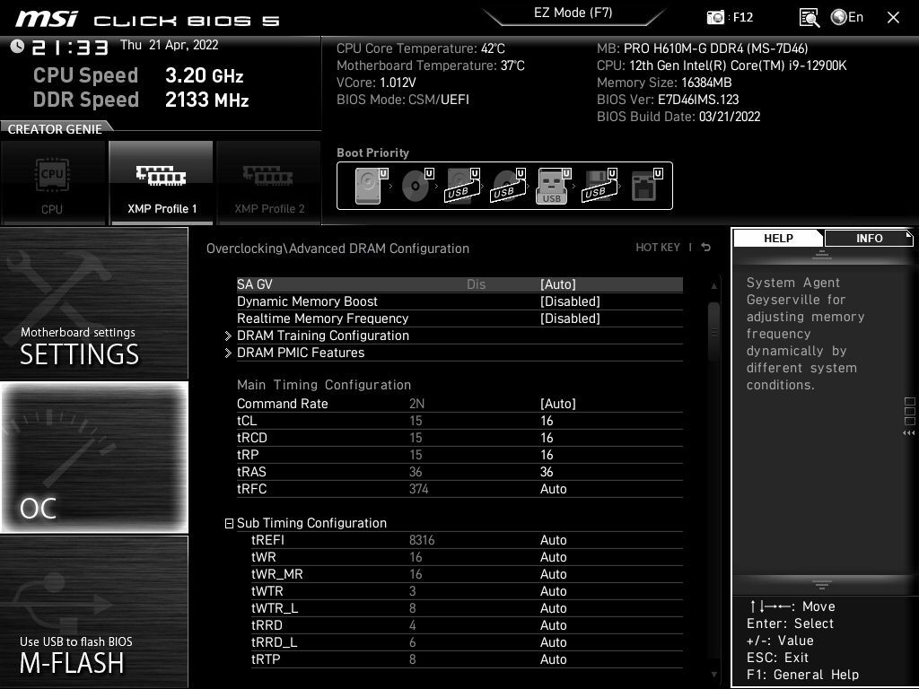Select the optical disc boot device icon

(416, 186)
